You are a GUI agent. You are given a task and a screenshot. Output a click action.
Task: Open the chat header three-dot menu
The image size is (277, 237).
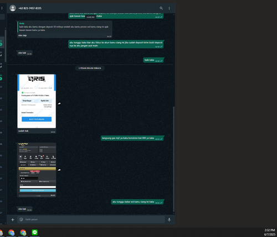169,8
